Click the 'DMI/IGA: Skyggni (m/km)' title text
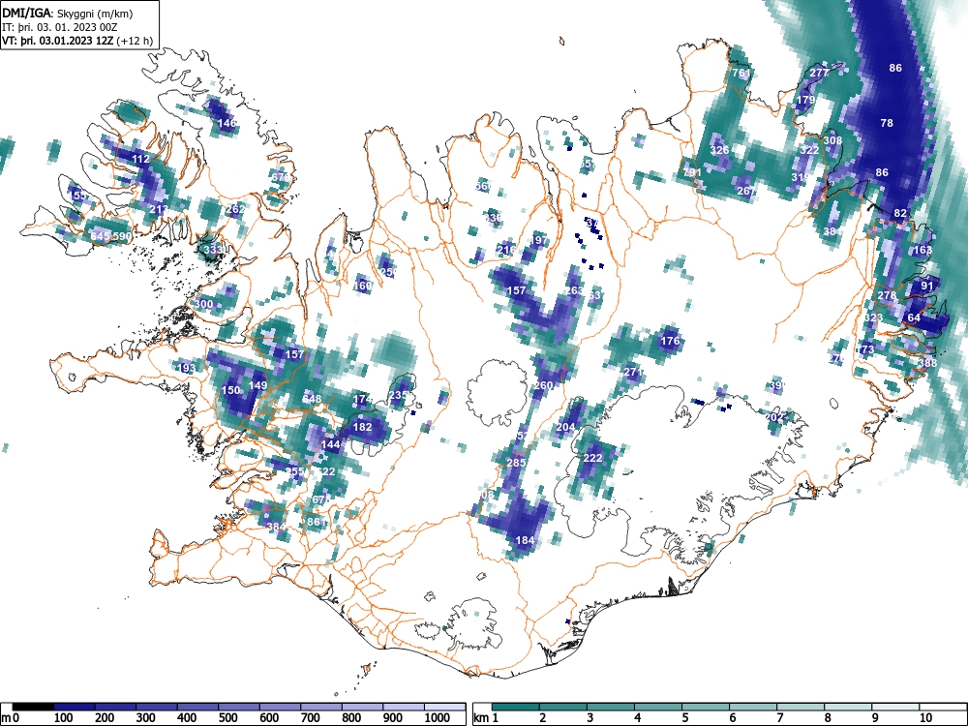The width and height of the screenshot is (968, 726). (x=68, y=13)
